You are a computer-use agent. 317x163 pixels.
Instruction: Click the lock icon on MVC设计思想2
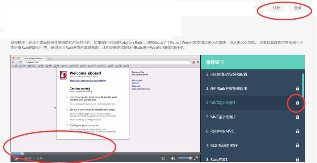297,117
